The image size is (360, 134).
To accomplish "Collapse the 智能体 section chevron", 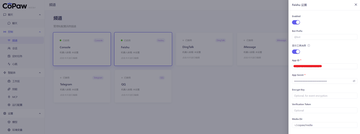I will point(40,72).
